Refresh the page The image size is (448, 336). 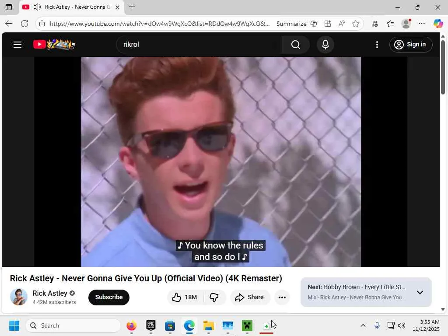point(24,24)
